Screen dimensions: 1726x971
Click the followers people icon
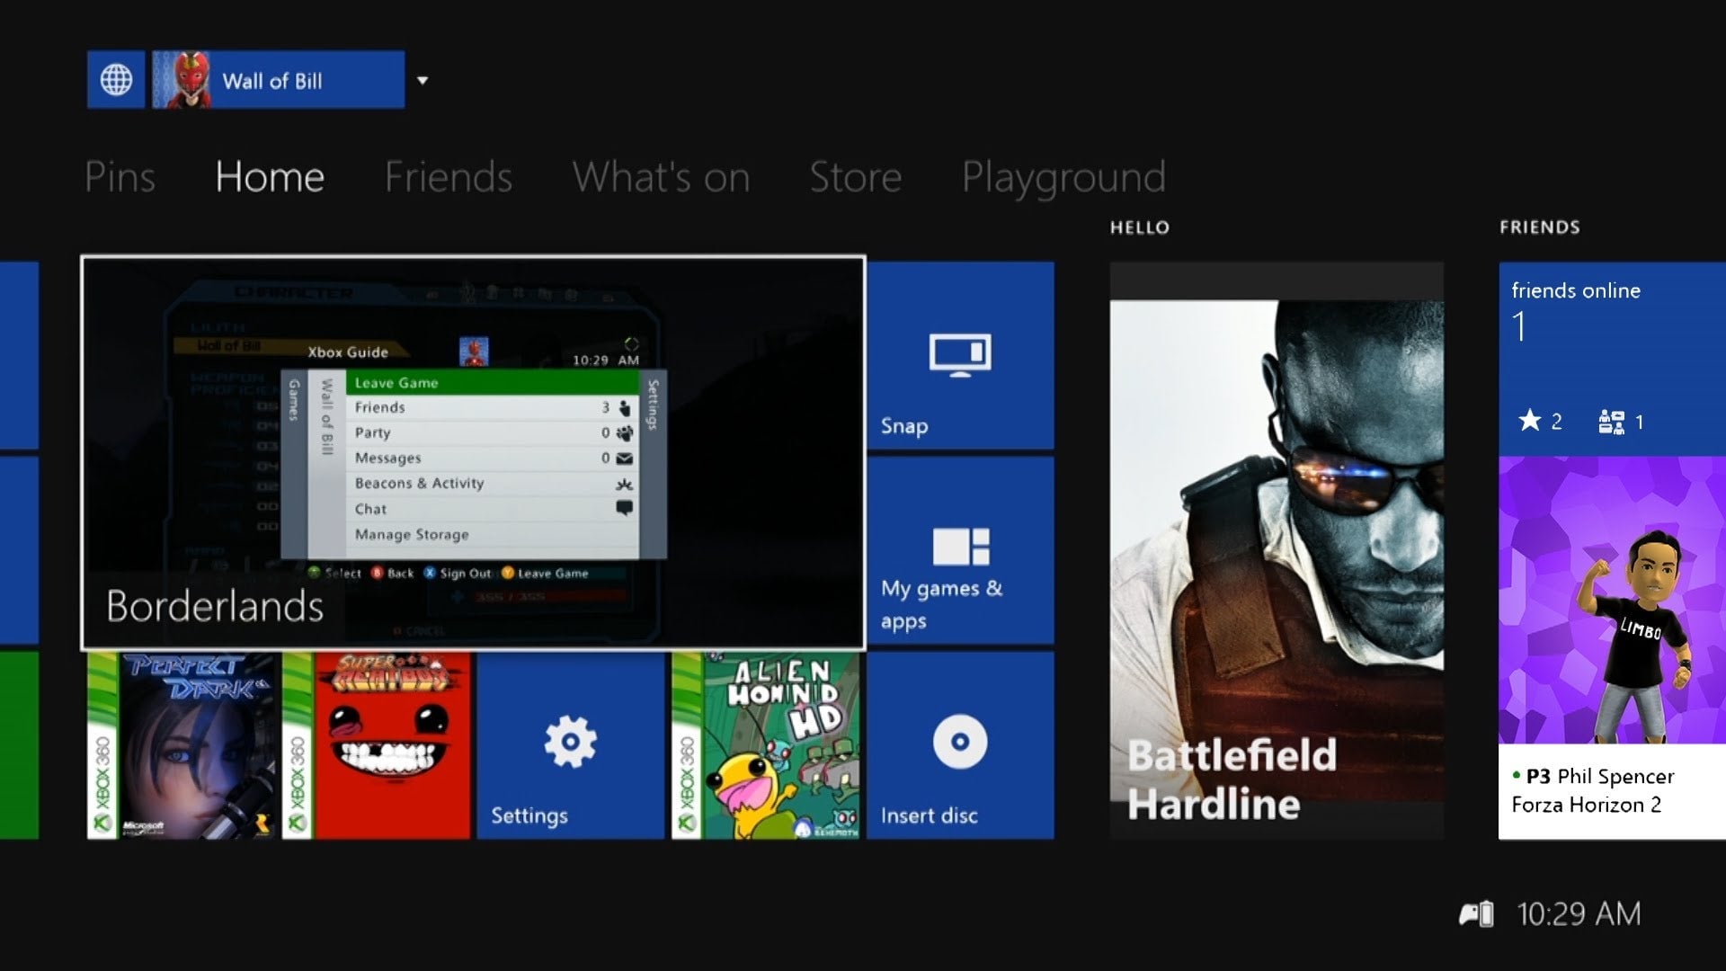[1611, 422]
